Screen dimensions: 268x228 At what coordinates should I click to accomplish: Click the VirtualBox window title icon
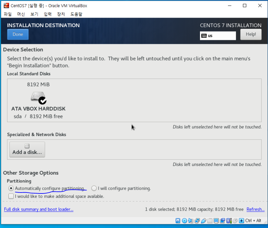point(6,6)
